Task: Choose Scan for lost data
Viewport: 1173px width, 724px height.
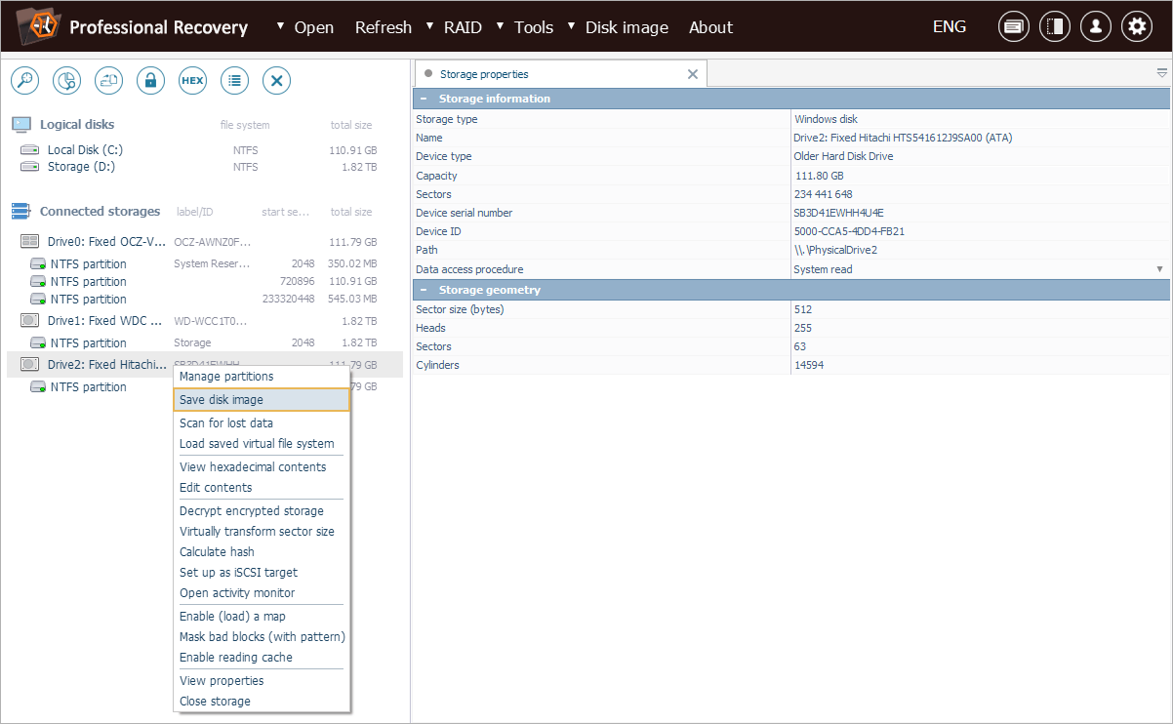Action: point(262,423)
